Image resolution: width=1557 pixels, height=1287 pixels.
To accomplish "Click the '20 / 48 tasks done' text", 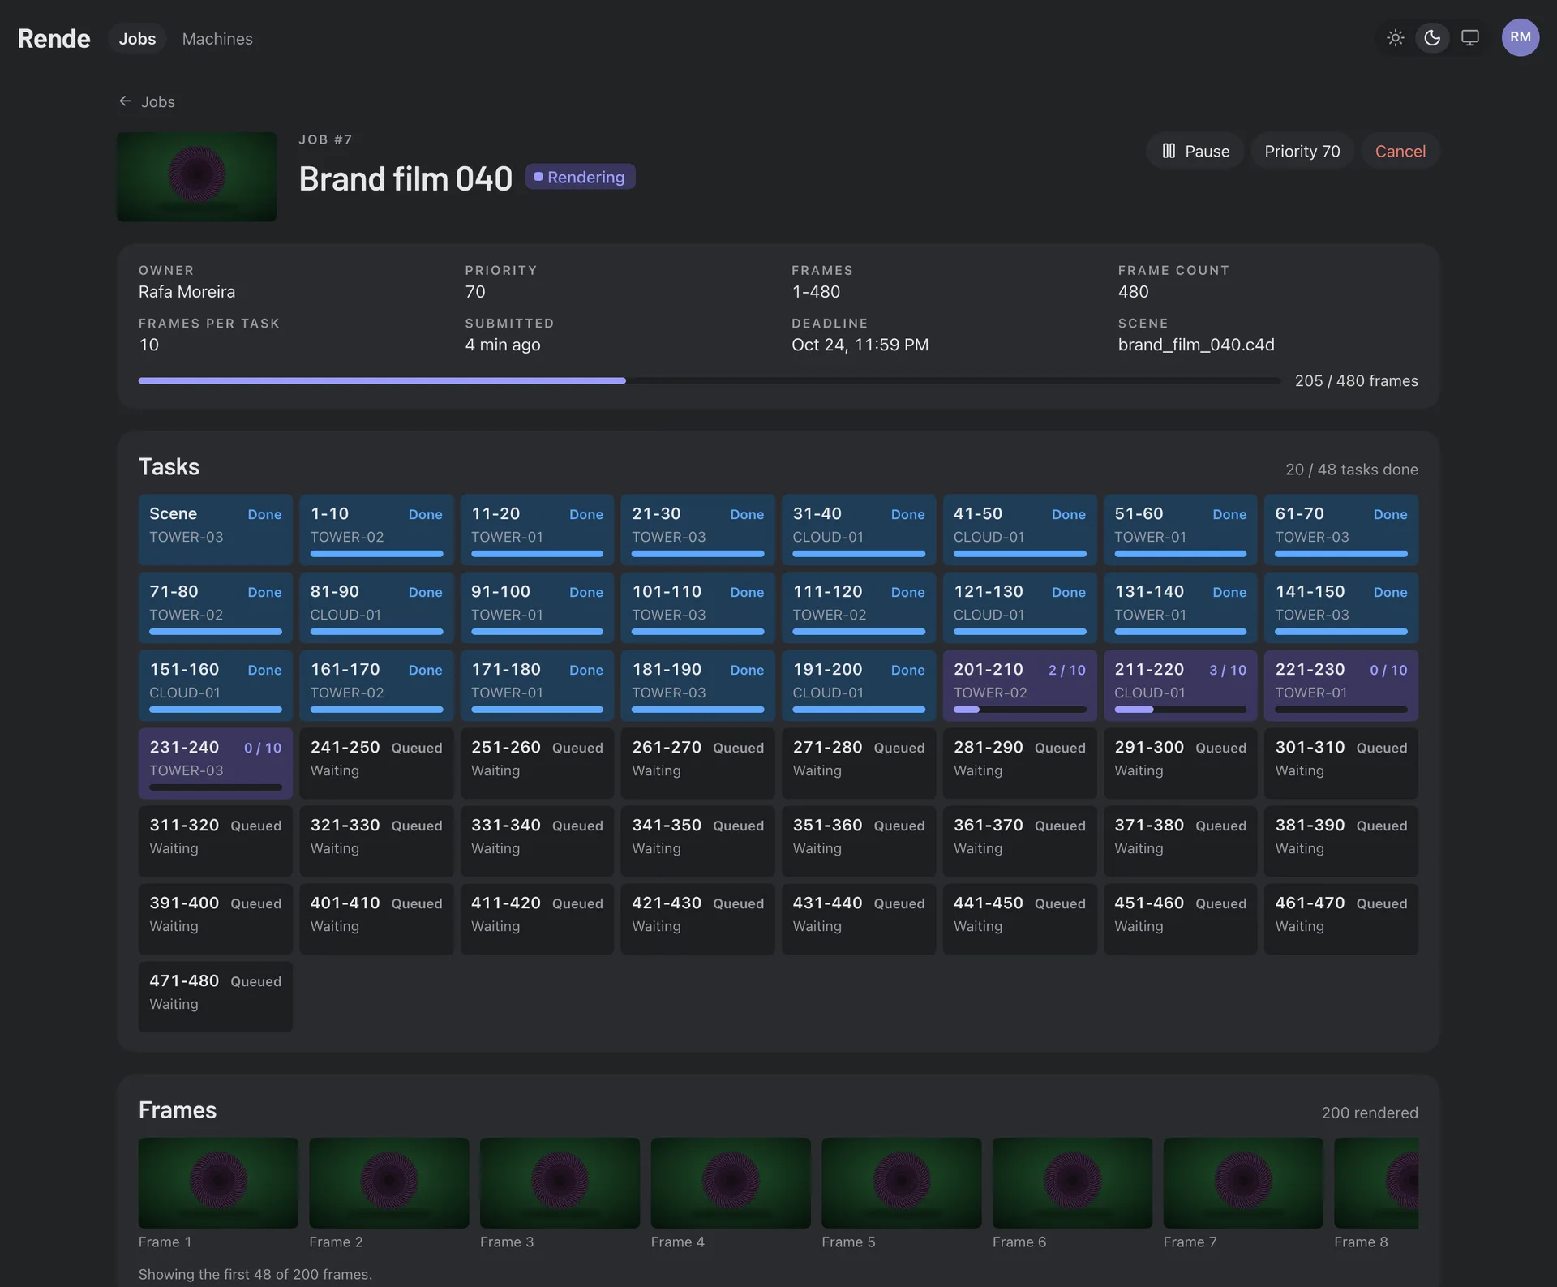I will pyautogui.click(x=1351, y=470).
